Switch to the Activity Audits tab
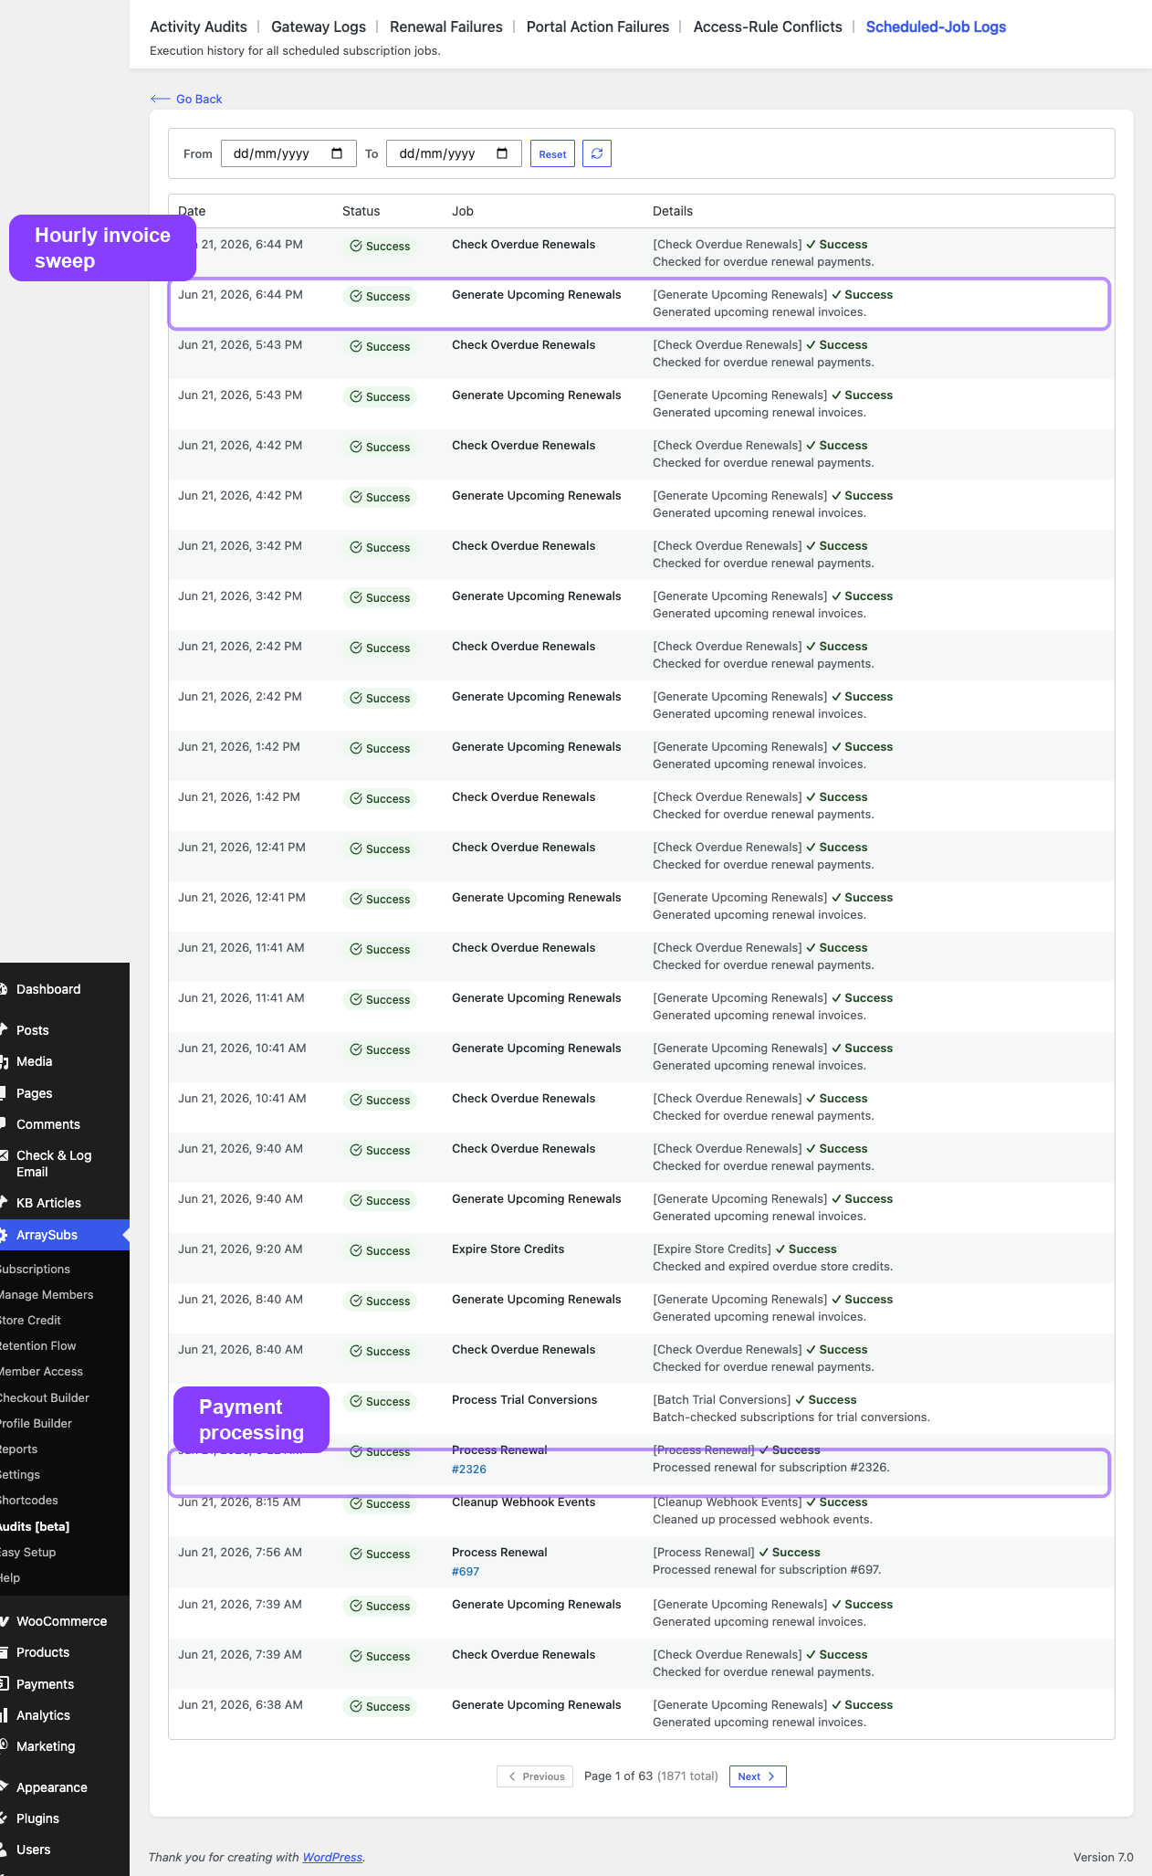1152x1876 pixels. point(198,26)
